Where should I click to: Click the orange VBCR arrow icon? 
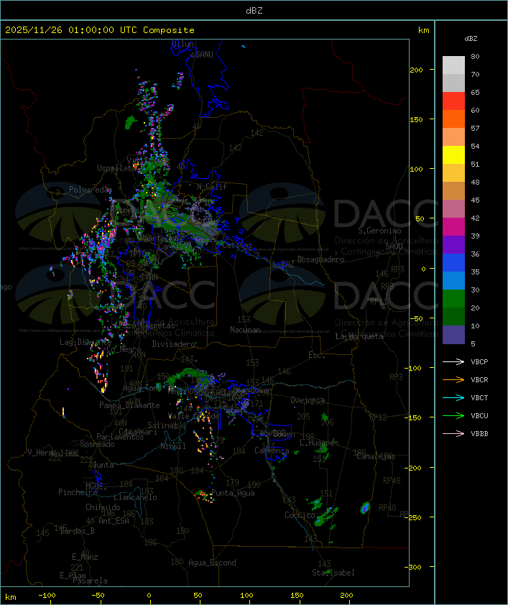click(453, 379)
